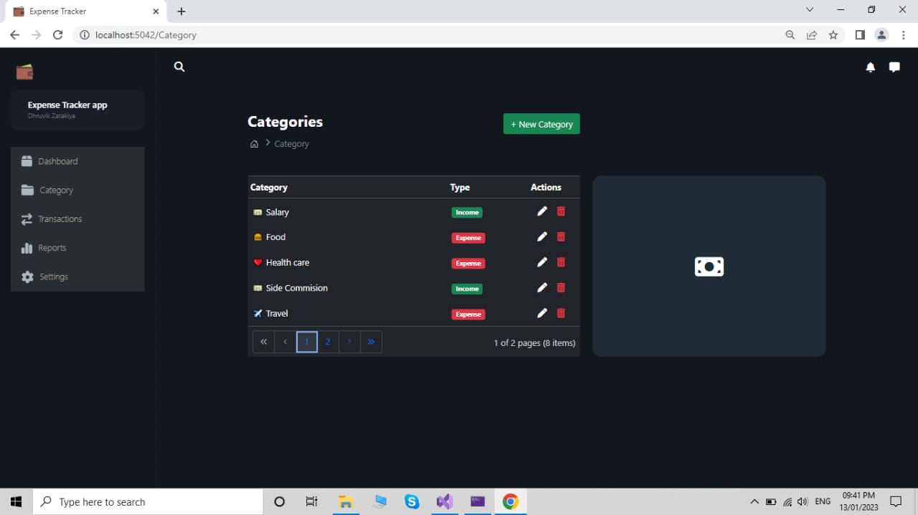Switch to the Reports section

(x=51, y=247)
